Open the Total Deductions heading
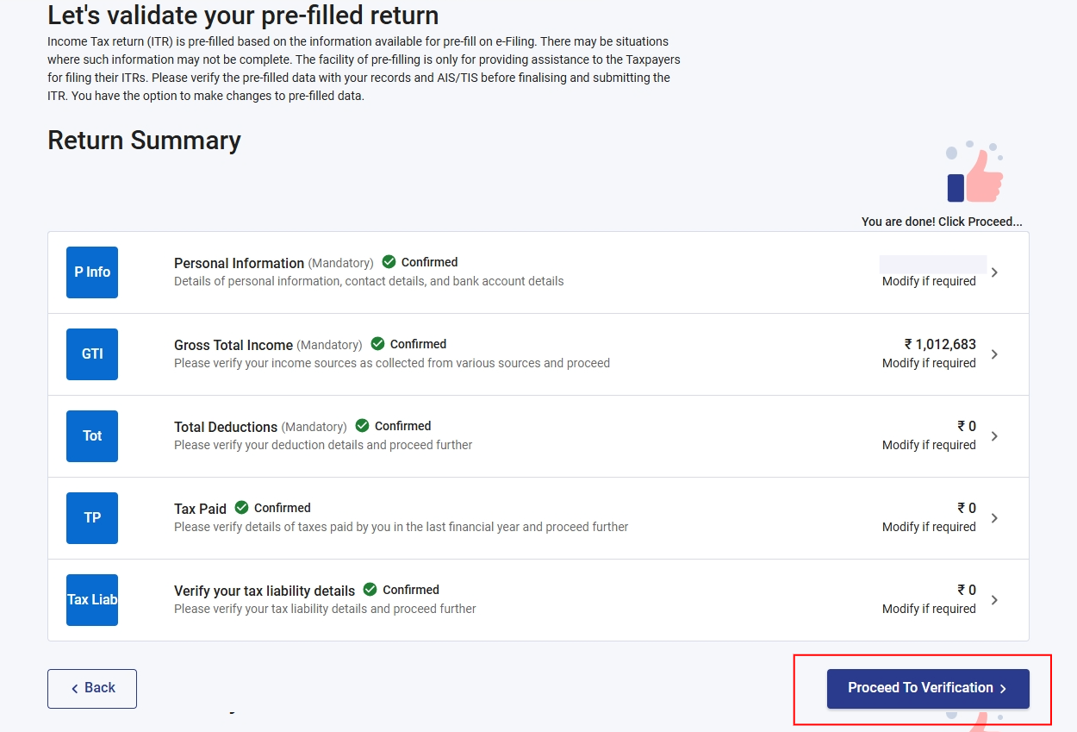Image resolution: width=1077 pixels, height=732 pixels. pos(226,427)
